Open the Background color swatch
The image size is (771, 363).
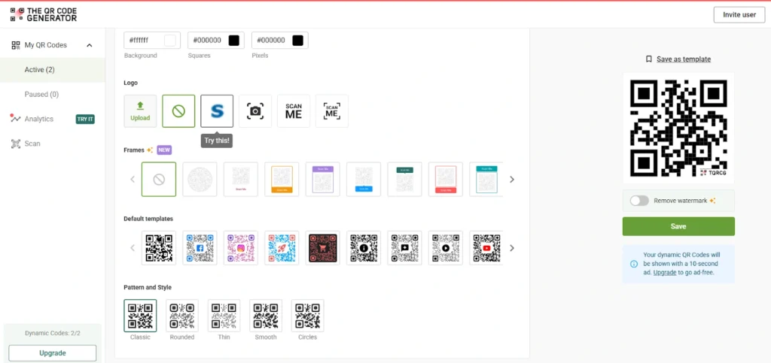coord(170,41)
